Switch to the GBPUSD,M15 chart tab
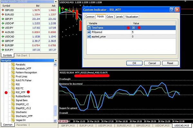Viewport: 193px width, 128px height. point(143,125)
